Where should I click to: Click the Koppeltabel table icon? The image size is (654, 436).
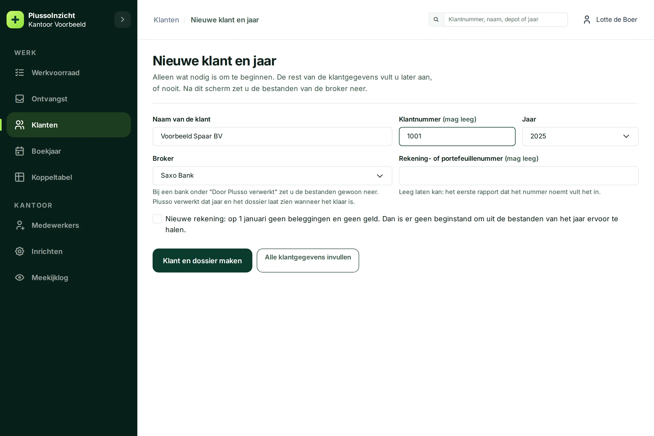(x=19, y=177)
